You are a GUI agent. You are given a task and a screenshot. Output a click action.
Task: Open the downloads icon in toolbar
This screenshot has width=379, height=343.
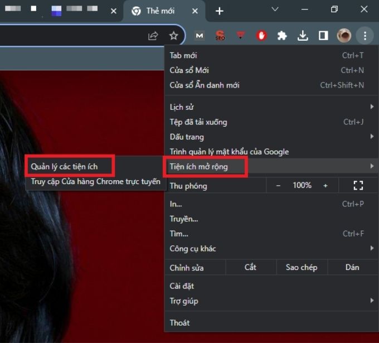pyautogui.click(x=303, y=36)
